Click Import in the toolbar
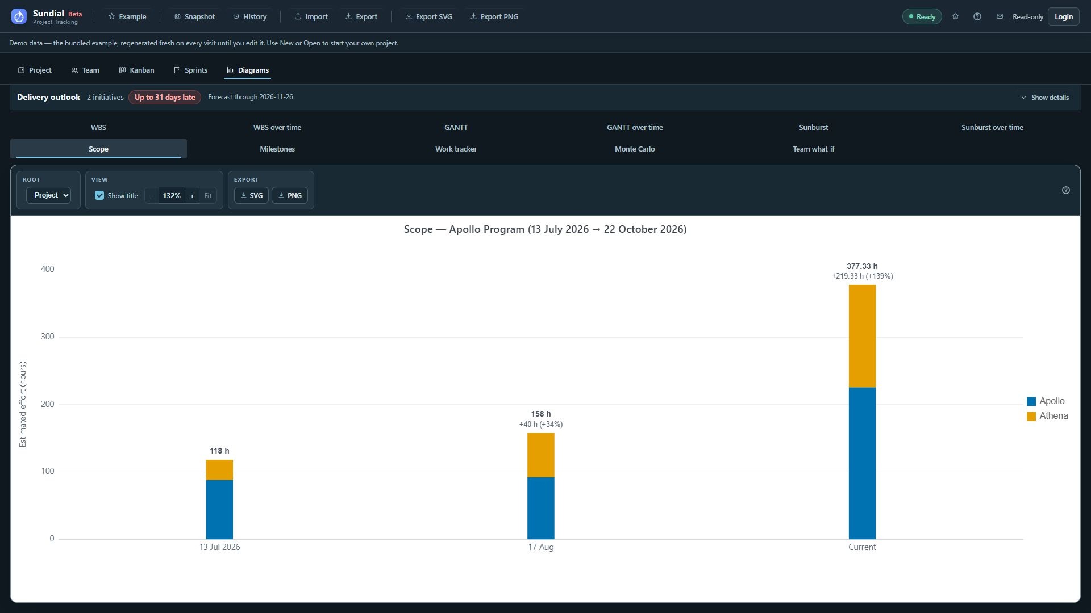Viewport: 1091px width, 613px height. click(311, 16)
